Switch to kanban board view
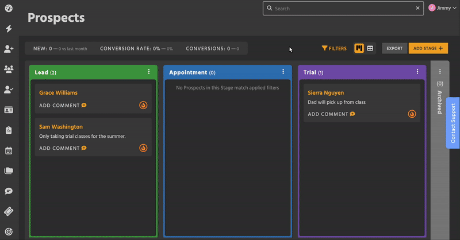Screen dimensions: 460x240 359,48
